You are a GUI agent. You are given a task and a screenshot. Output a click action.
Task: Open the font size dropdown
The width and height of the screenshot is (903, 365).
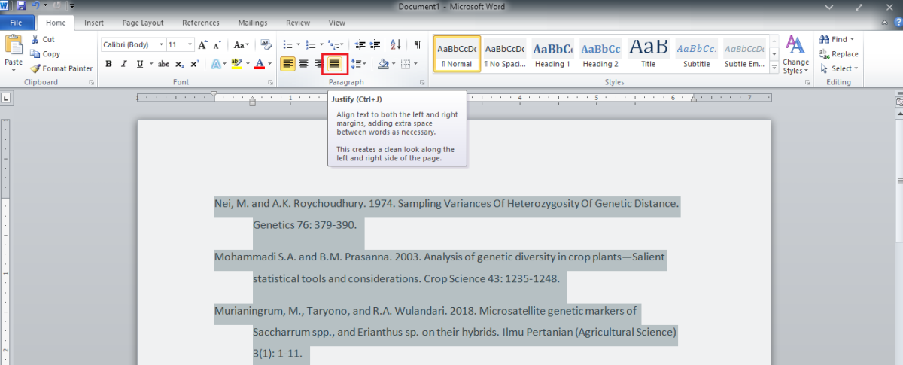pyautogui.click(x=190, y=44)
